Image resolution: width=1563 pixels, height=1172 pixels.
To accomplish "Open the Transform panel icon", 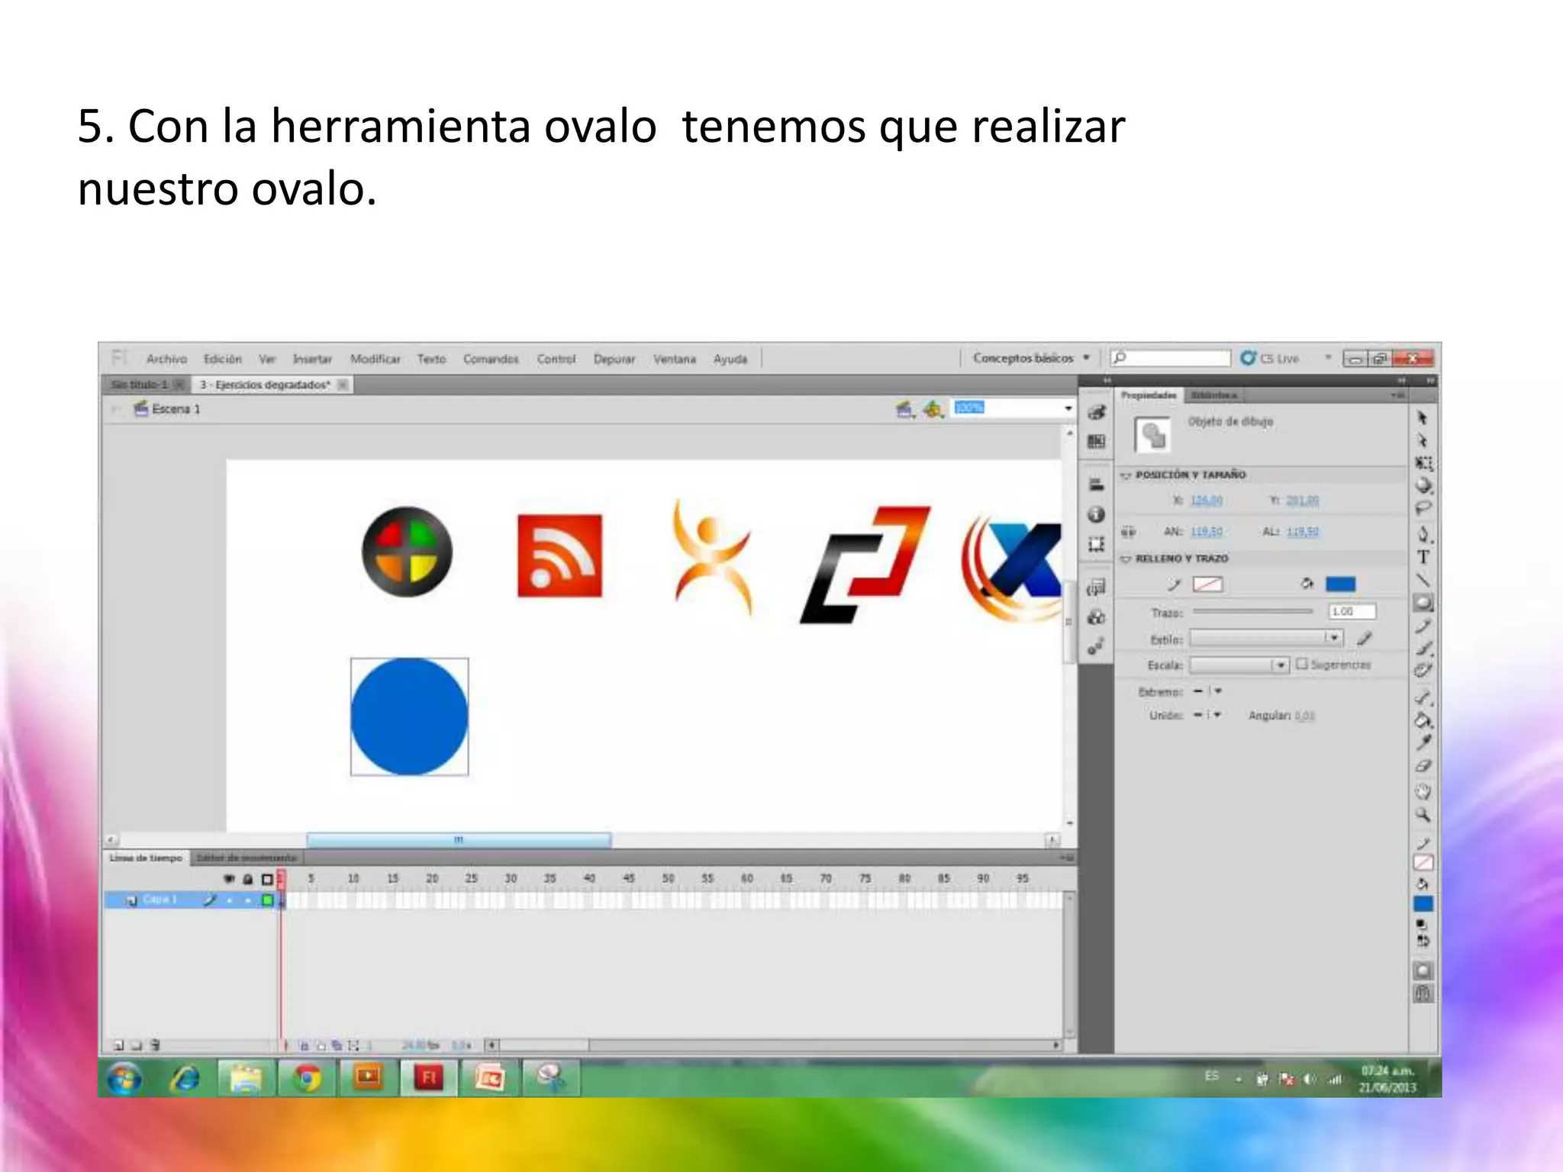I will click(x=1097, y=545).
